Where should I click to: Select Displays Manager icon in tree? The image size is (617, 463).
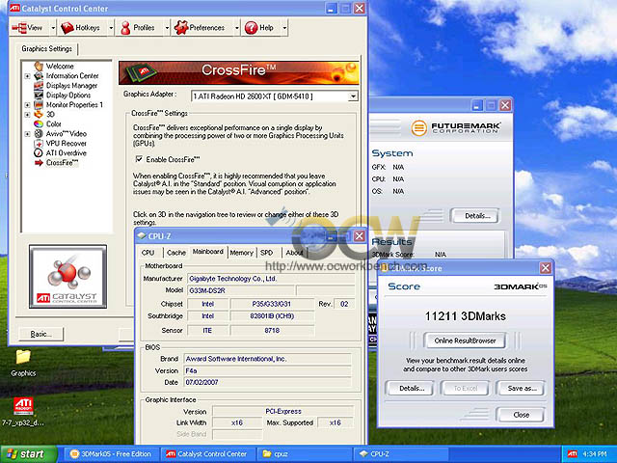39,86
